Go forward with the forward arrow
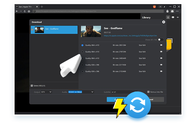The height and width of the screenshot is (123, 188). pyautogui.click(x=21, y=11)
